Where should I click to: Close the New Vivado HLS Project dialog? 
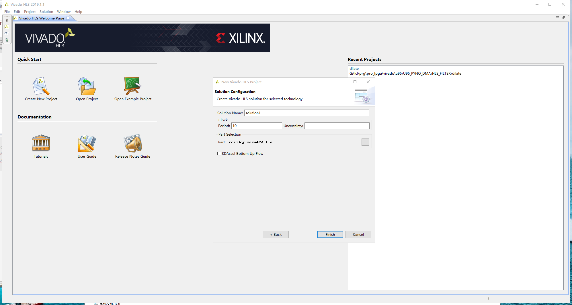pyautogui.click(x=368, y=82)
